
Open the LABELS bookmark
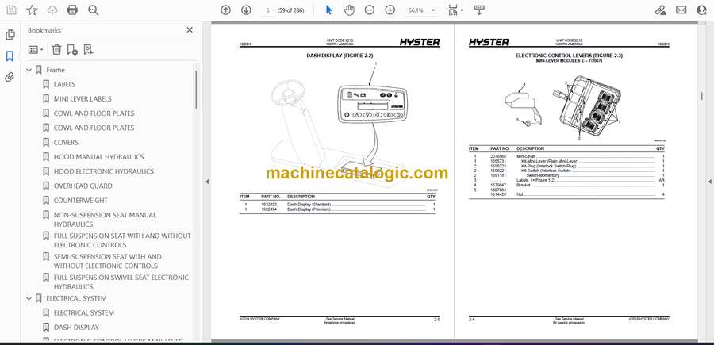[65, 84]
